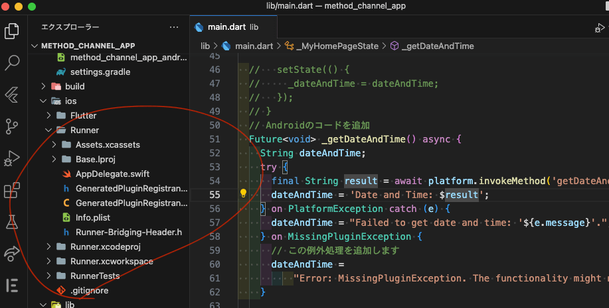This screenshot has width=609, height=308.
Task: Click the _getDateAndTime breadcrumb
Action: 438,46
